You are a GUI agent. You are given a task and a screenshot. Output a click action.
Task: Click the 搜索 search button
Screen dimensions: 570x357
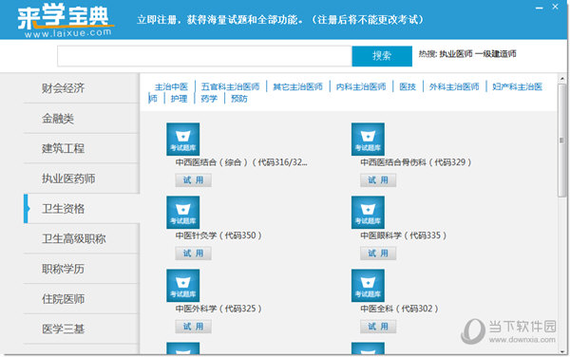click(x=382, y=56)
